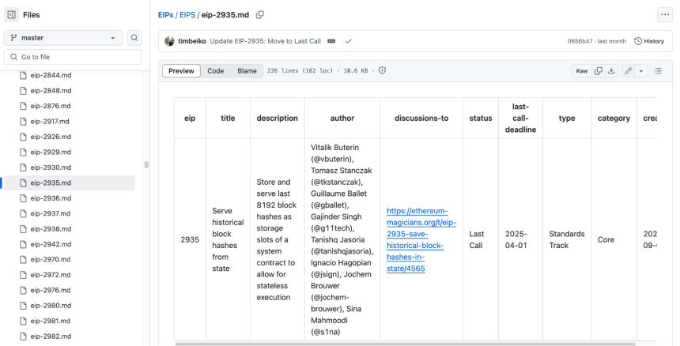Switch to the Preview tab
Viewport: 680px width, 346px height.
[181, 71]
